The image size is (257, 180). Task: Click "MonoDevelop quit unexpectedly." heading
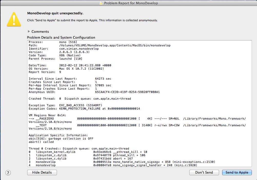pyautogui.click(x=55, y=13)
